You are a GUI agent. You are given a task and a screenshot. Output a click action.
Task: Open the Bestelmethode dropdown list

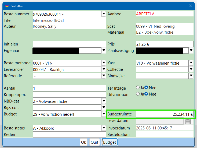104,63
